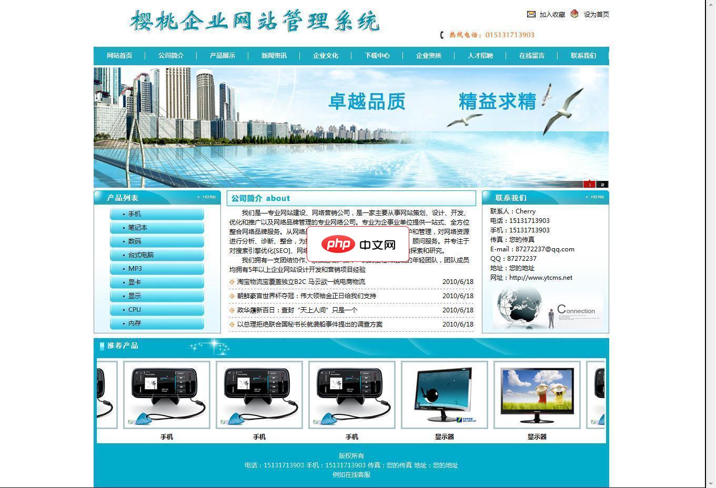Open + MORE in the 产品列表 panel
This screenshot has height=488, width=716.
click(206, 197)
